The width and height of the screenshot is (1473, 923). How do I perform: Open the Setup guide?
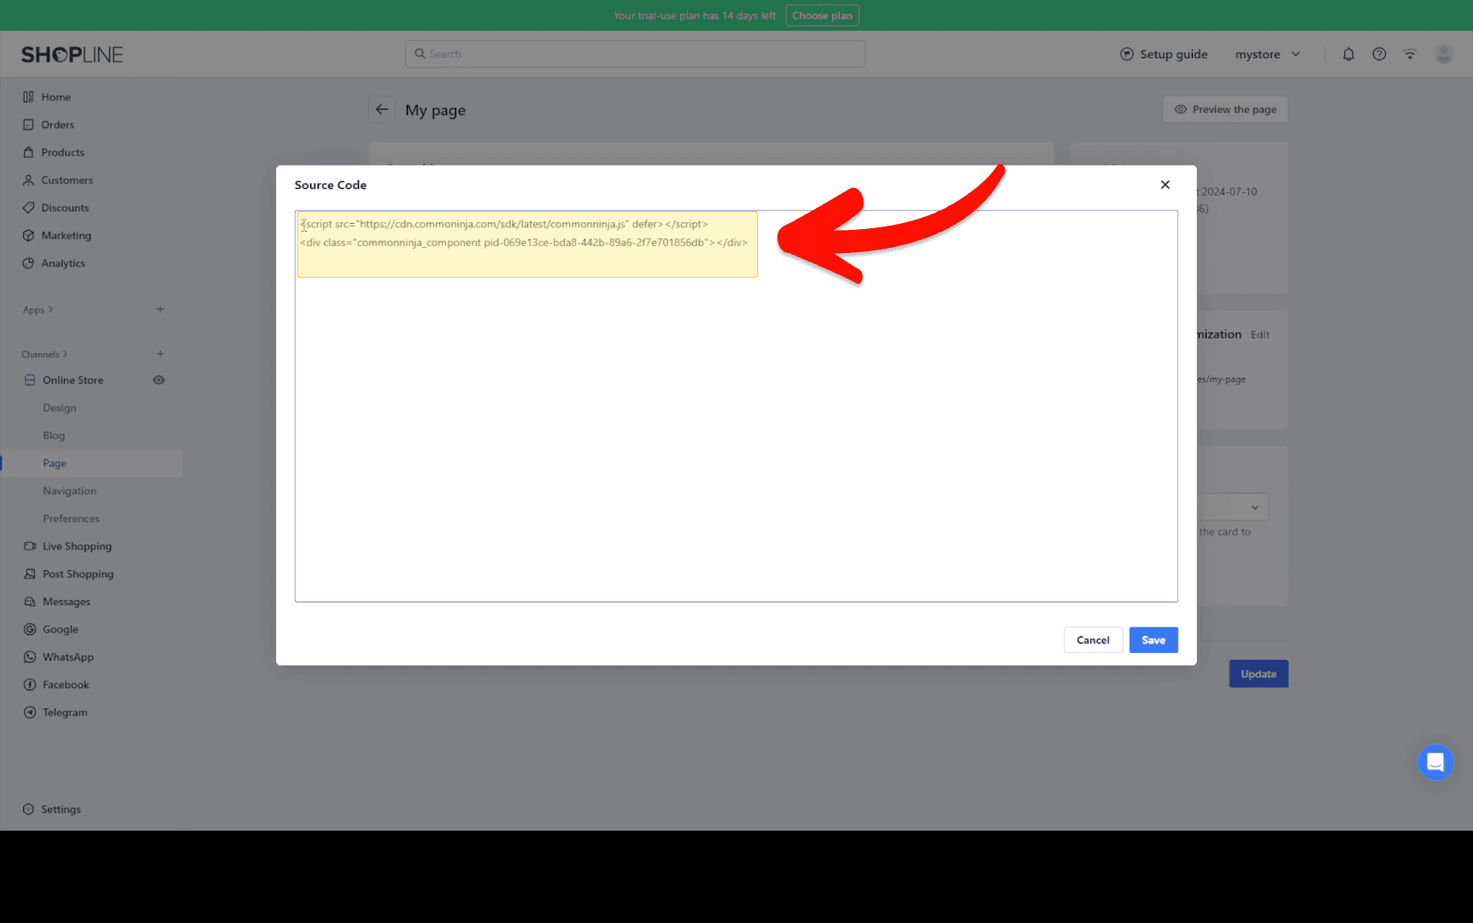(1164, 54)
